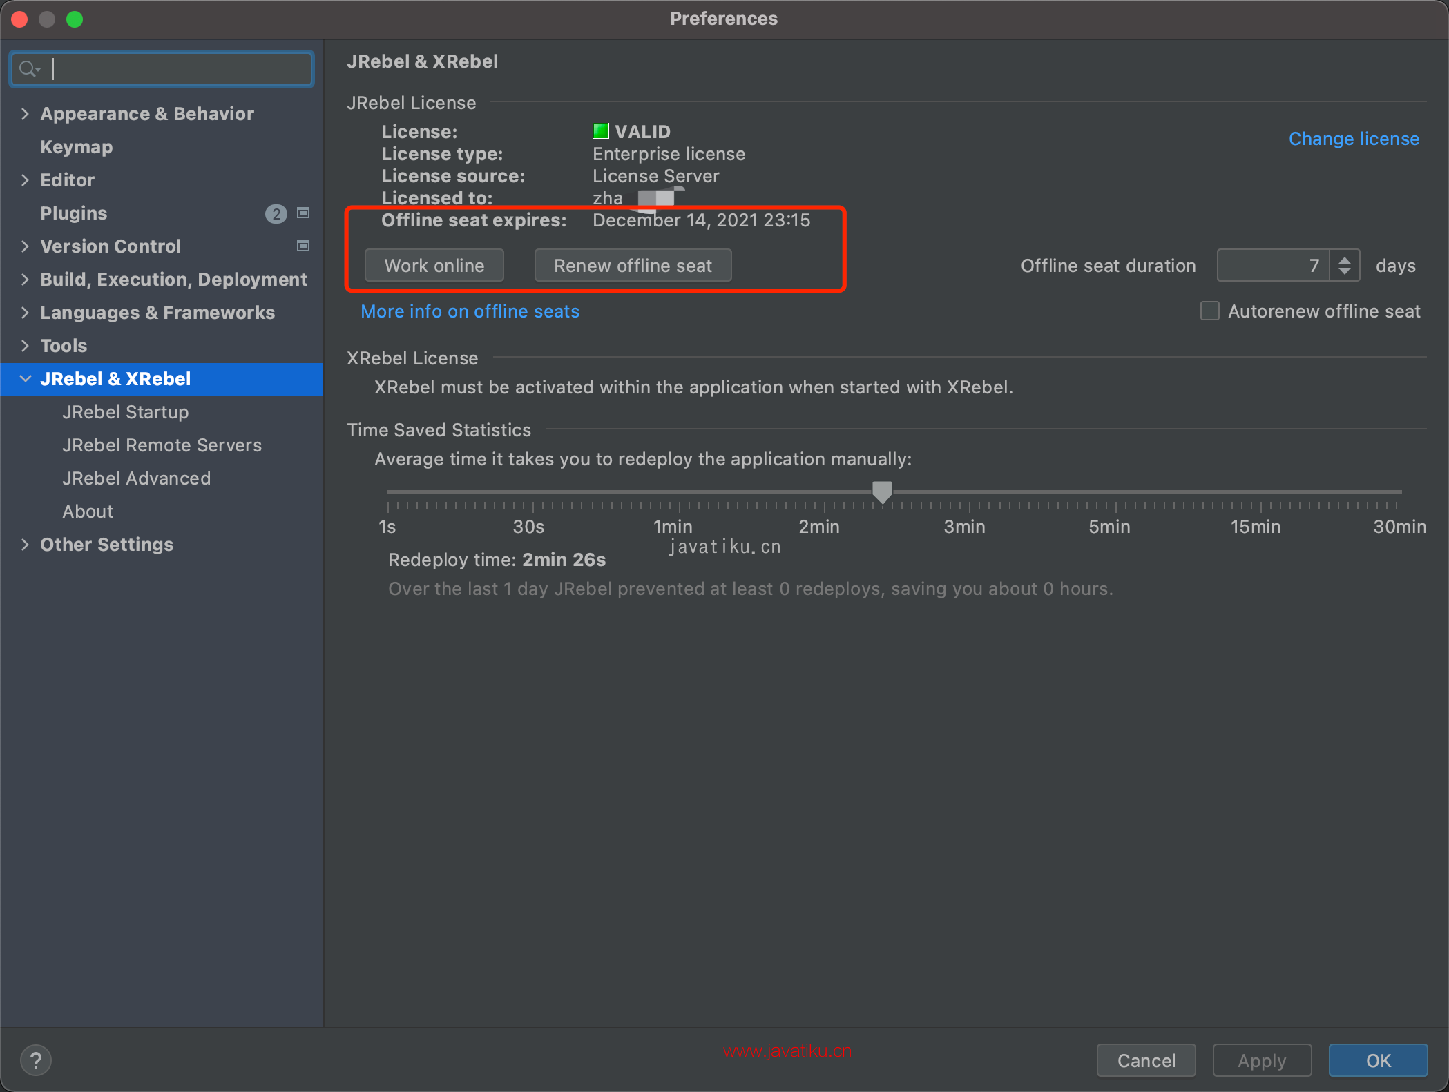Screen dimensions: 1449x1092
Task: Expand the Other Settings section
Action: pos(25,544)
